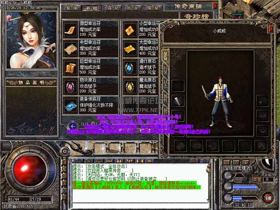This screenshot has height=210, width=280.
Task: Switch to the 装饰 shop tab
Action: pyautogui.click(x=72, y=8)
